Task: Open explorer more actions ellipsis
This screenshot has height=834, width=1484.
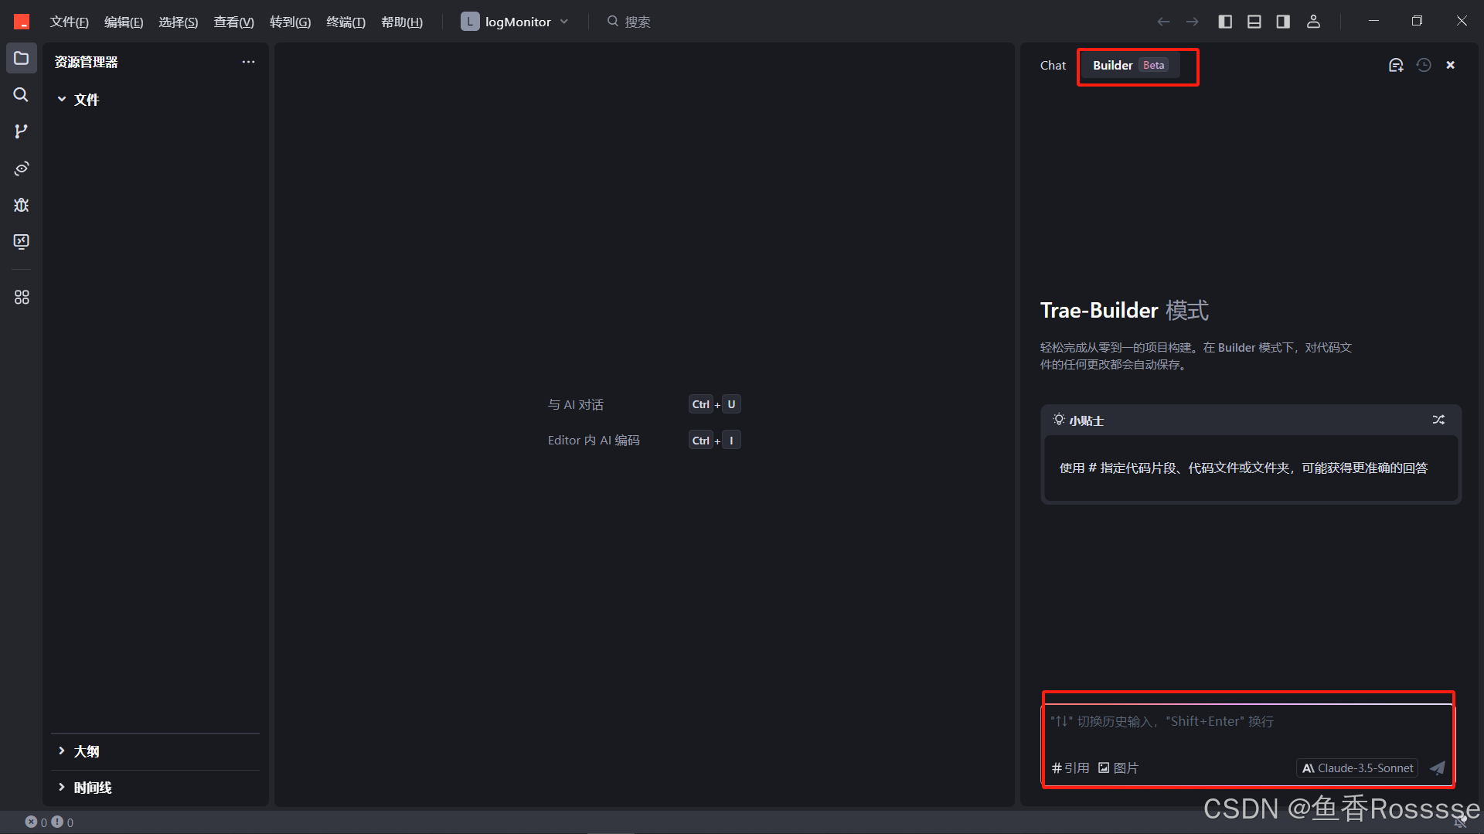Action: tap(248, 62)
